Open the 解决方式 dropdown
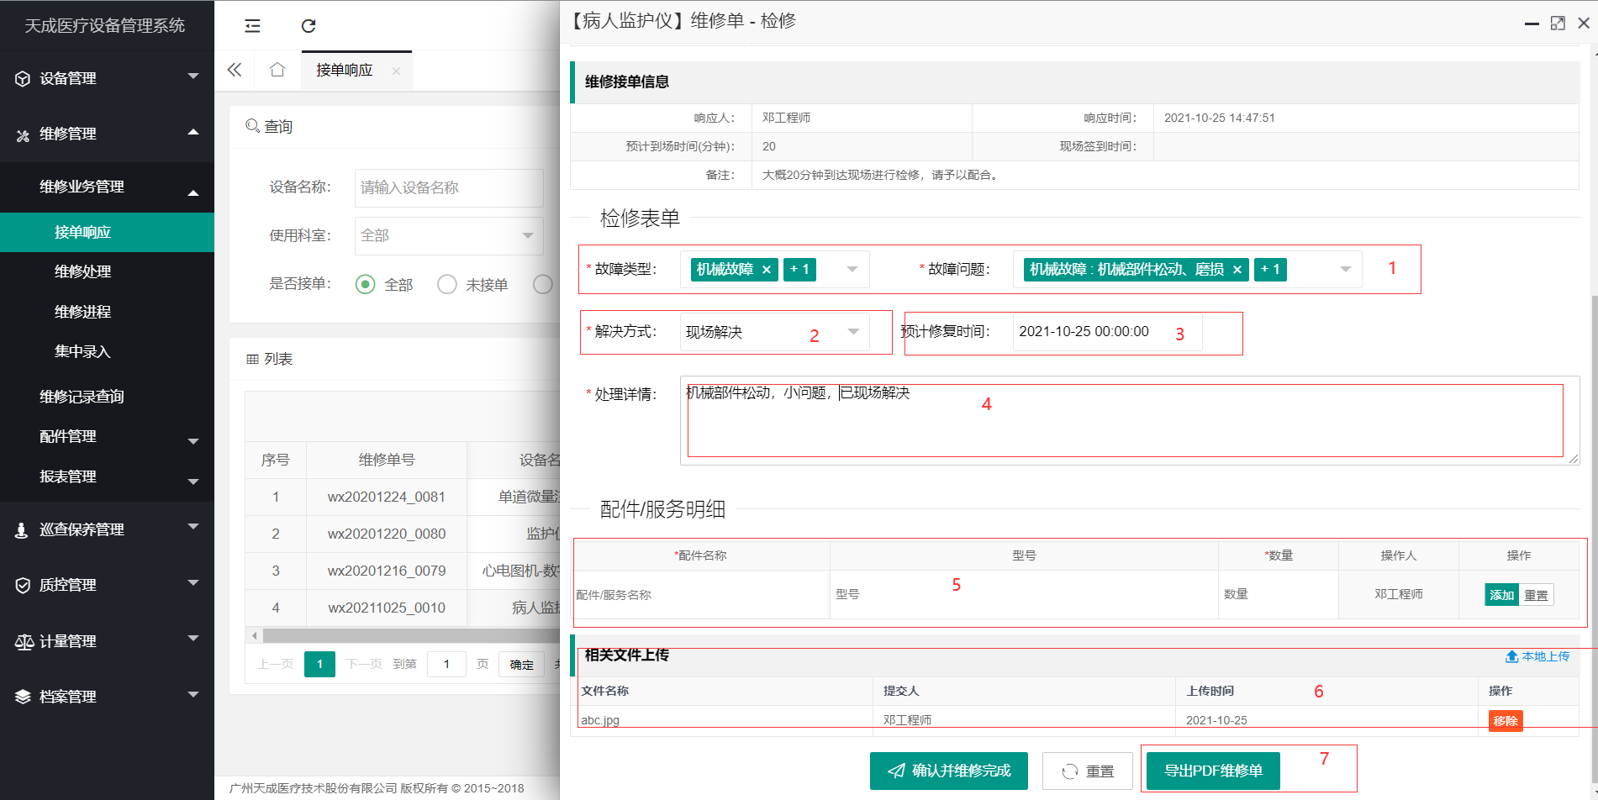 pyautogui.click(x=774, y=332)
